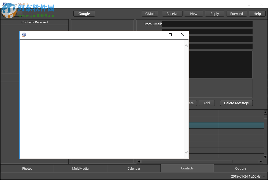Select the highlighted row in message list
Image resolution: width=268 pixels, height=180 pixels.
(226, 125)
